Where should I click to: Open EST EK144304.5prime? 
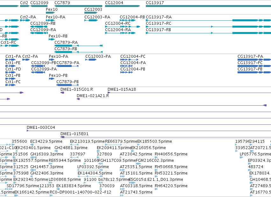coord(95,173)
